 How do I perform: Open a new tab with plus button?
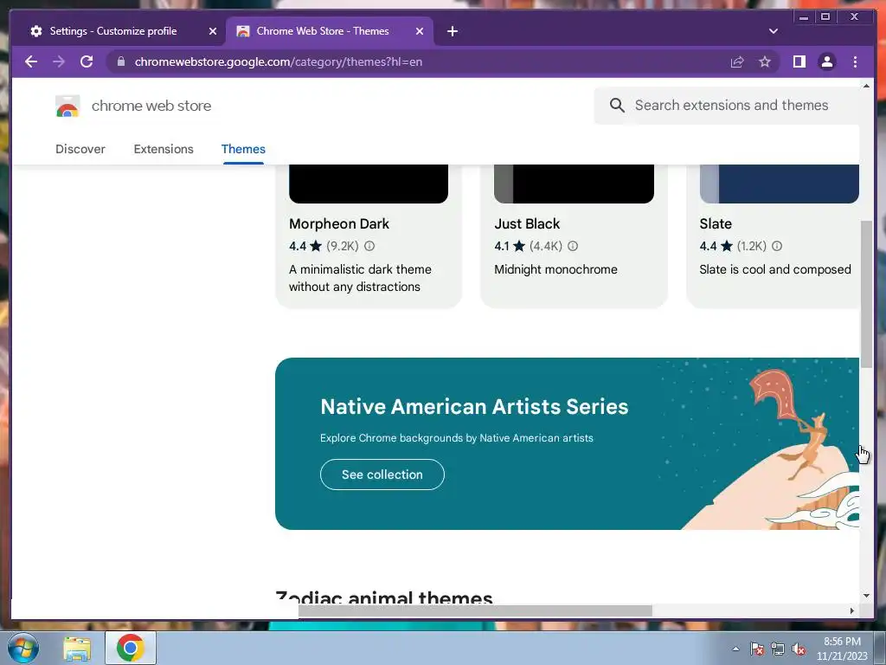(452, 31)
